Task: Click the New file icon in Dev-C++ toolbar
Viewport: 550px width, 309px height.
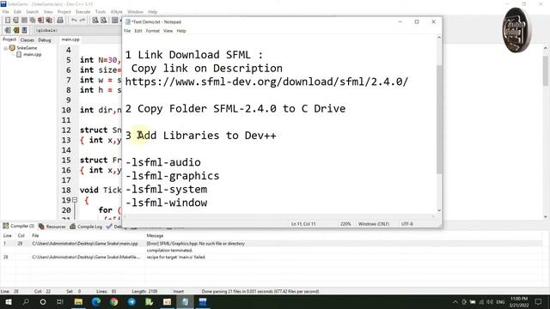Action: tap(8, 21)
